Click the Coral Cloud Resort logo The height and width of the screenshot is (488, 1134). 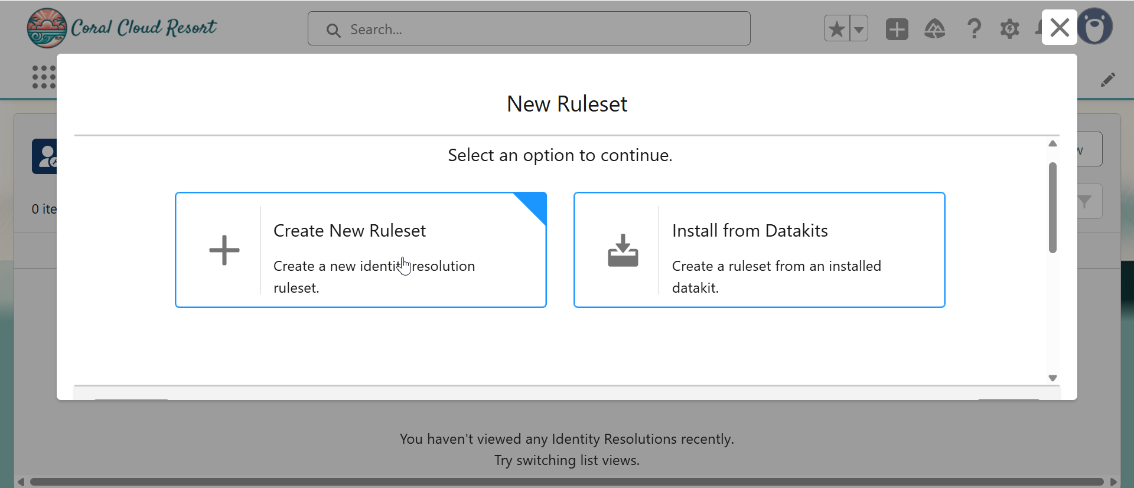click(121, 28)
